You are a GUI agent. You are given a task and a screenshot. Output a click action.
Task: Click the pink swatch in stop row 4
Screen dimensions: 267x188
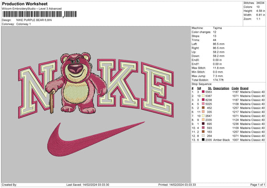(x=203, y=104)
